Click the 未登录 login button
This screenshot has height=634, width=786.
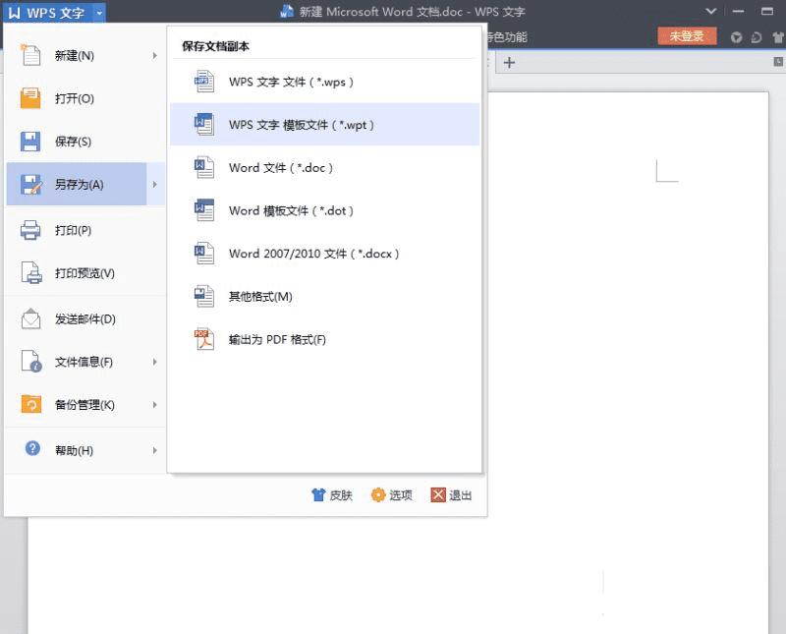tap(687, 36)
